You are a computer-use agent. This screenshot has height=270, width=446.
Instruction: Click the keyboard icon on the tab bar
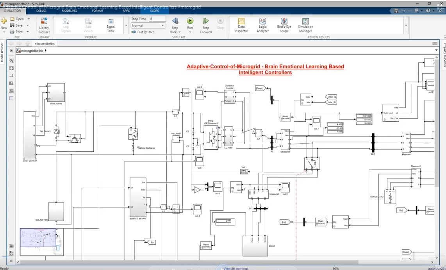[435, 43]
